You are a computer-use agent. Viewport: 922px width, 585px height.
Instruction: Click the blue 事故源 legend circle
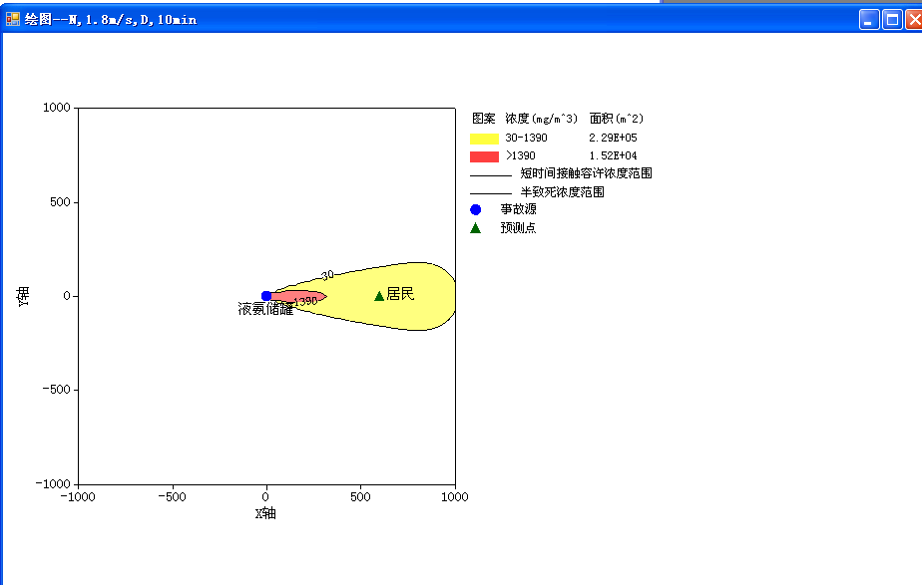coord(476,209)
